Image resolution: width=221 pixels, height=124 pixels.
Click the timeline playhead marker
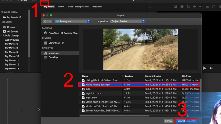[8, 79]
